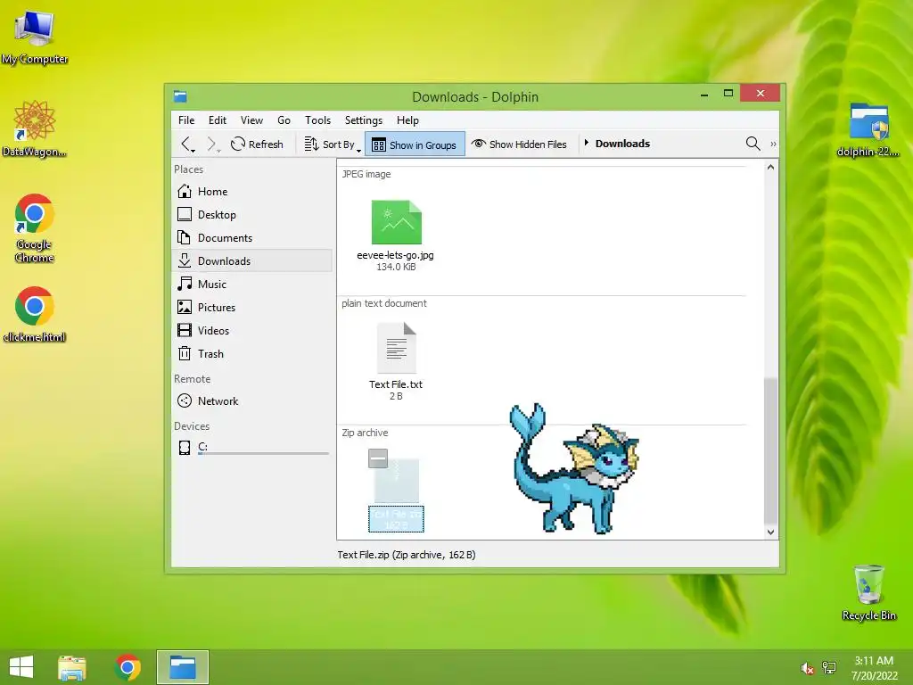Toggle the selection marker on zip file
This screenshot has width=913, height=685.
pyautogui.click(x=378, y=458)
